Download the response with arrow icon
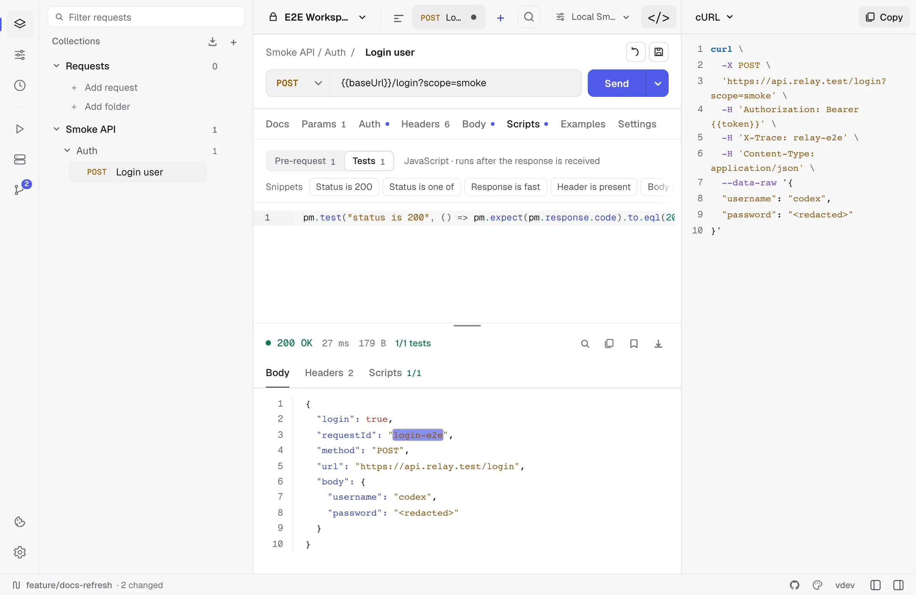The height and width of the screenshot is (595, 916). (658, 344)
